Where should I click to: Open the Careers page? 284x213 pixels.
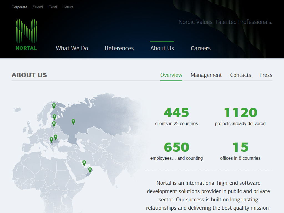[x=201, y=48]
